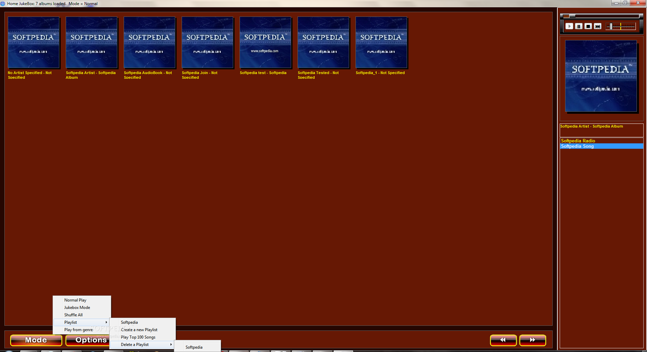
Task: Choose Play from genre entry
Action: pos(82,330)
